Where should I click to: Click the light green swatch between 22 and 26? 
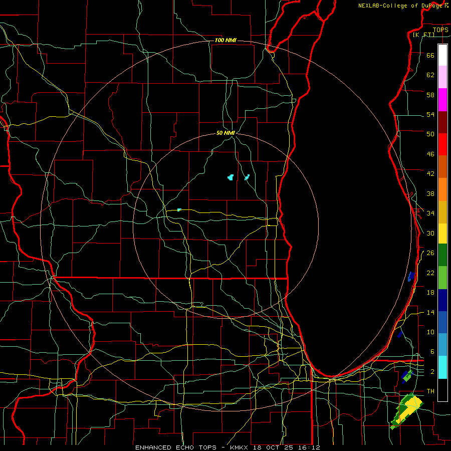[x=442, y=278]
